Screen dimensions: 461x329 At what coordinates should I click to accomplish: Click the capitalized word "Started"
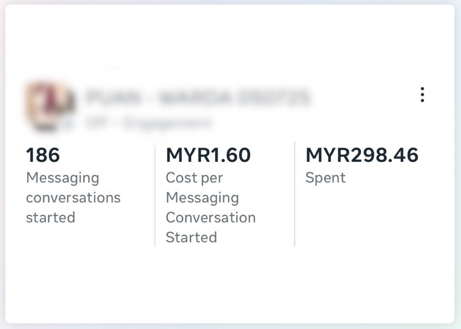[191, 237]
